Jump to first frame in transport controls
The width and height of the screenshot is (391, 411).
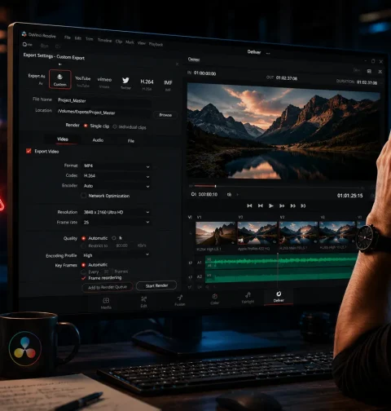coord(249,205)
